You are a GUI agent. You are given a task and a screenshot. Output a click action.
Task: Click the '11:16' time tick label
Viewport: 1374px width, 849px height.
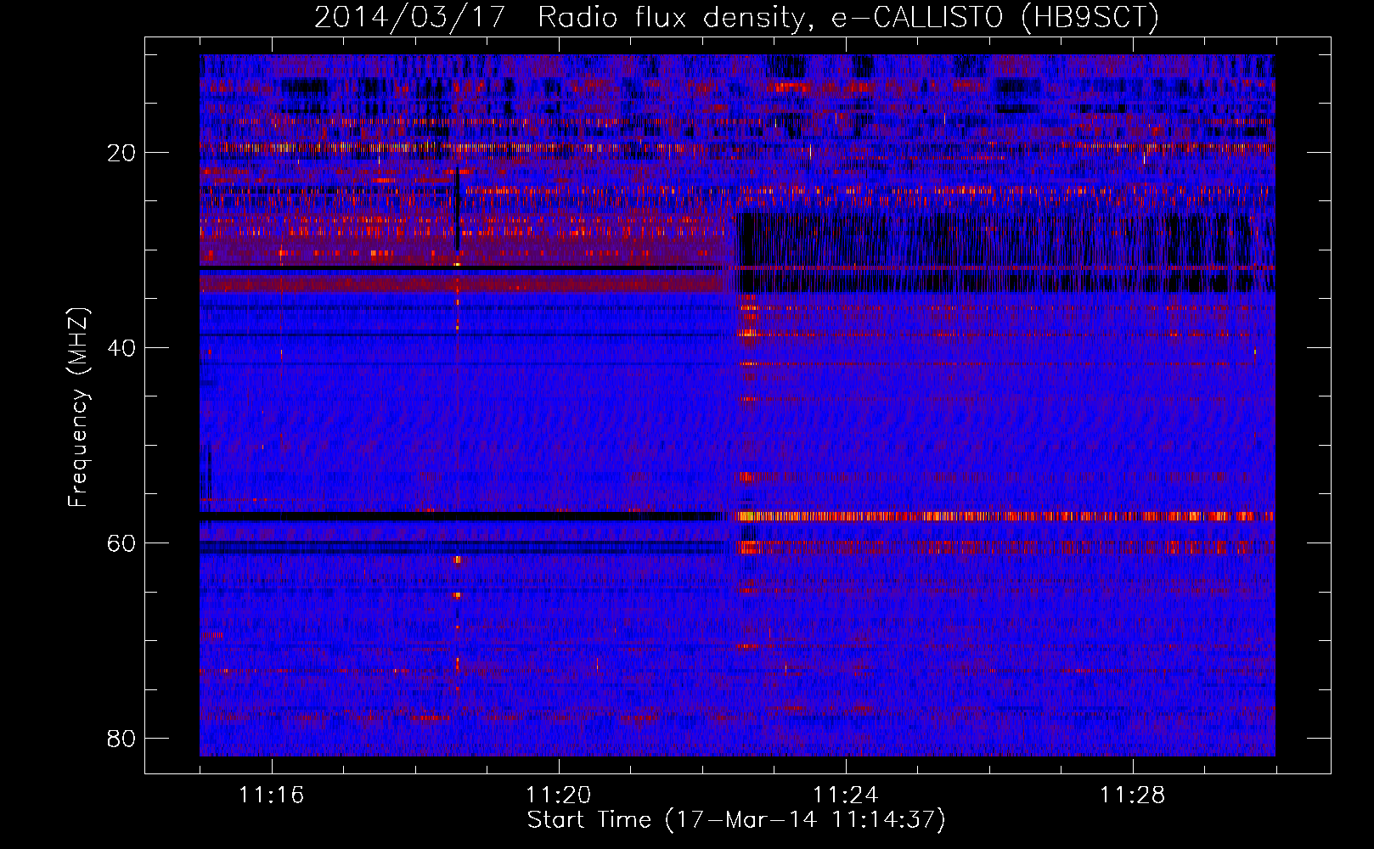click(272, 796)
